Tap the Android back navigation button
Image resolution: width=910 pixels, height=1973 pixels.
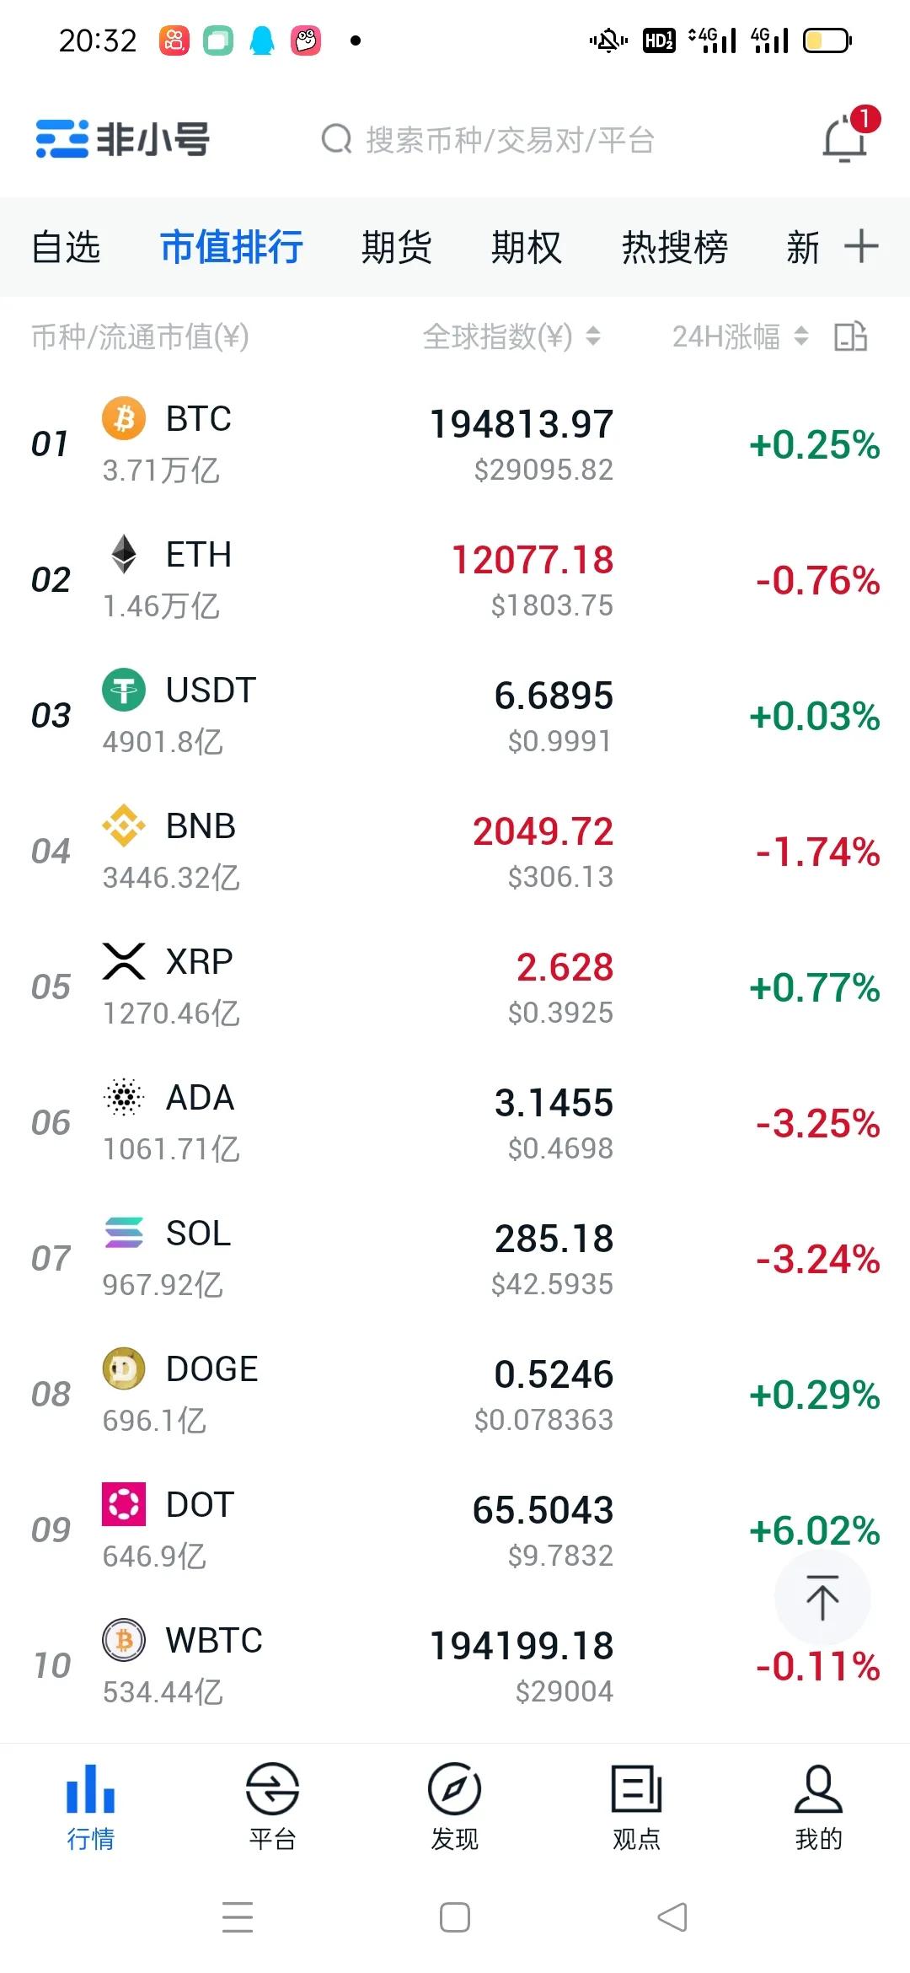pyautogui.click(x=672, y=1917)
